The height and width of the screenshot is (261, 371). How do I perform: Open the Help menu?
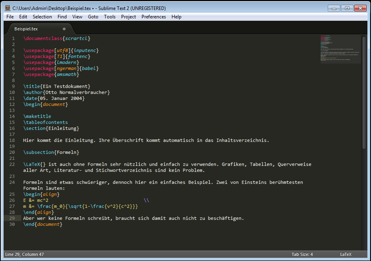pos(176,17)
